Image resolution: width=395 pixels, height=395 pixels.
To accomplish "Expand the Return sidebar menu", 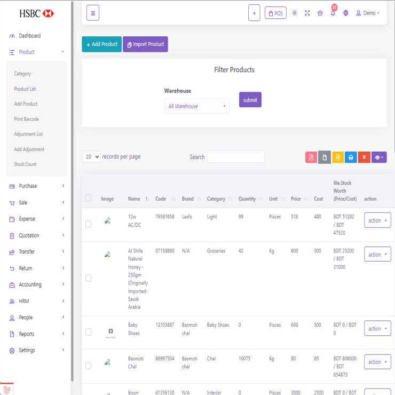I will point(36,268).
